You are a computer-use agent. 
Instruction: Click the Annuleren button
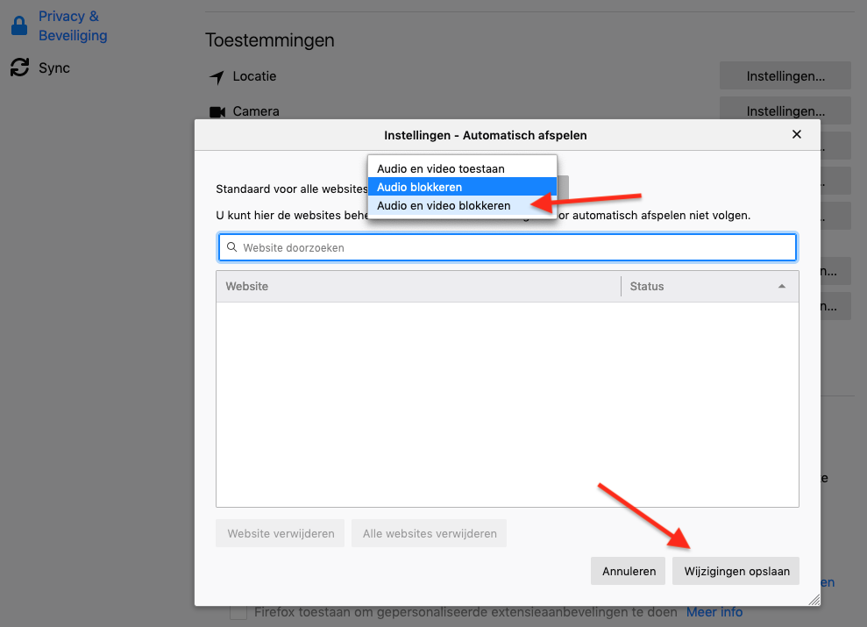(629, 571)
